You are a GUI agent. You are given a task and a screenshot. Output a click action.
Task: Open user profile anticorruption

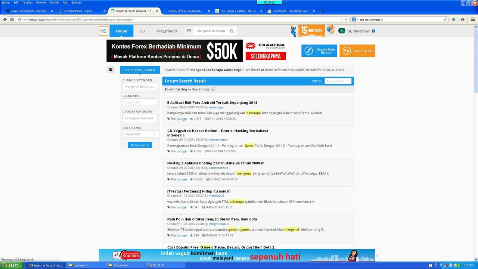tap(218, 140)
